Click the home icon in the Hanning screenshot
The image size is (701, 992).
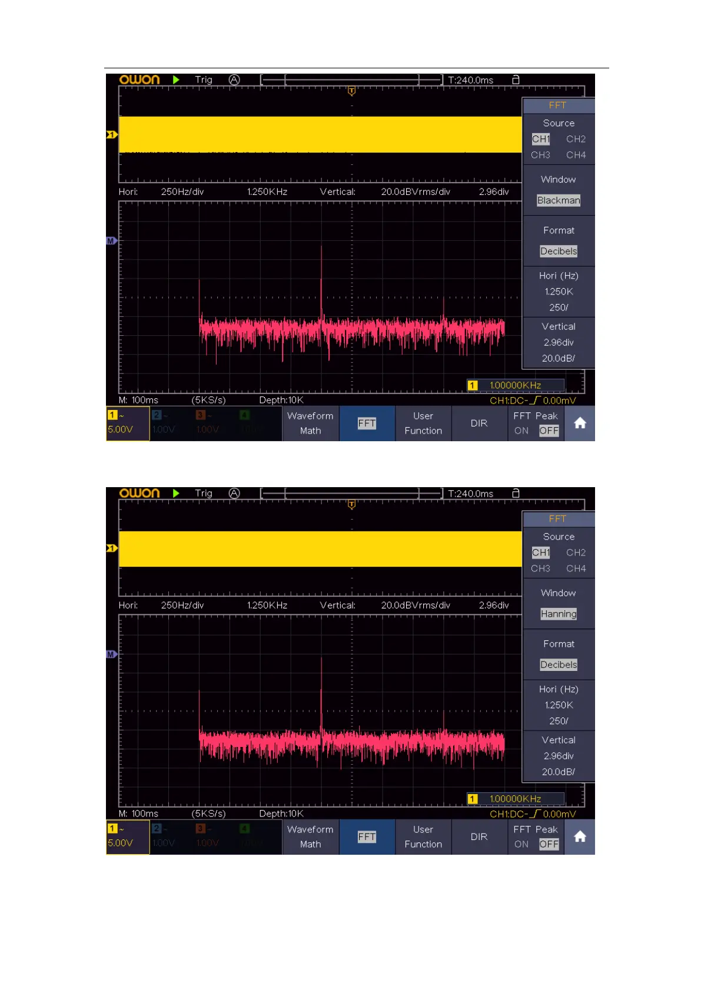pos(580,836)
